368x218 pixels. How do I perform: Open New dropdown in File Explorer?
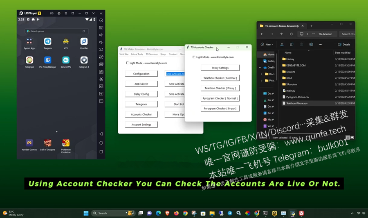click(x=267, y=44)
